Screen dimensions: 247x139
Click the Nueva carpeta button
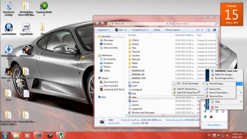173,30
